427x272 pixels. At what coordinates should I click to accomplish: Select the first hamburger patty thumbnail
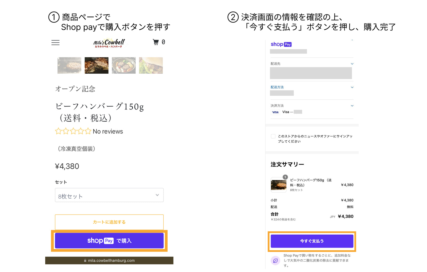click(69, 65)
